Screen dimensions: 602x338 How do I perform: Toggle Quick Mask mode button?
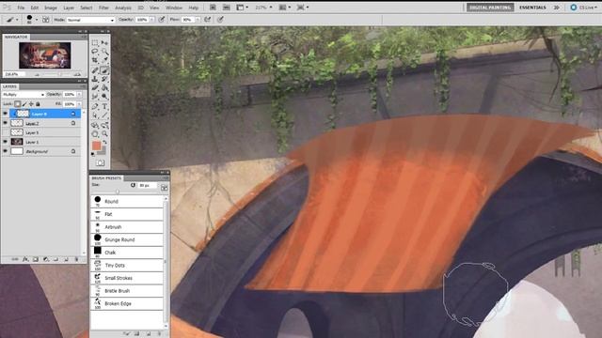click(101, 162)
